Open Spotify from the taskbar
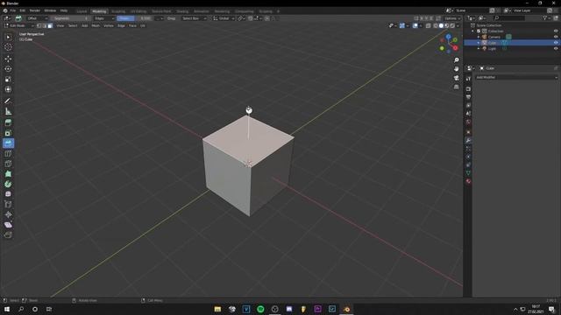The height and width of the screenshot is (315, 561). coord(260,309)
